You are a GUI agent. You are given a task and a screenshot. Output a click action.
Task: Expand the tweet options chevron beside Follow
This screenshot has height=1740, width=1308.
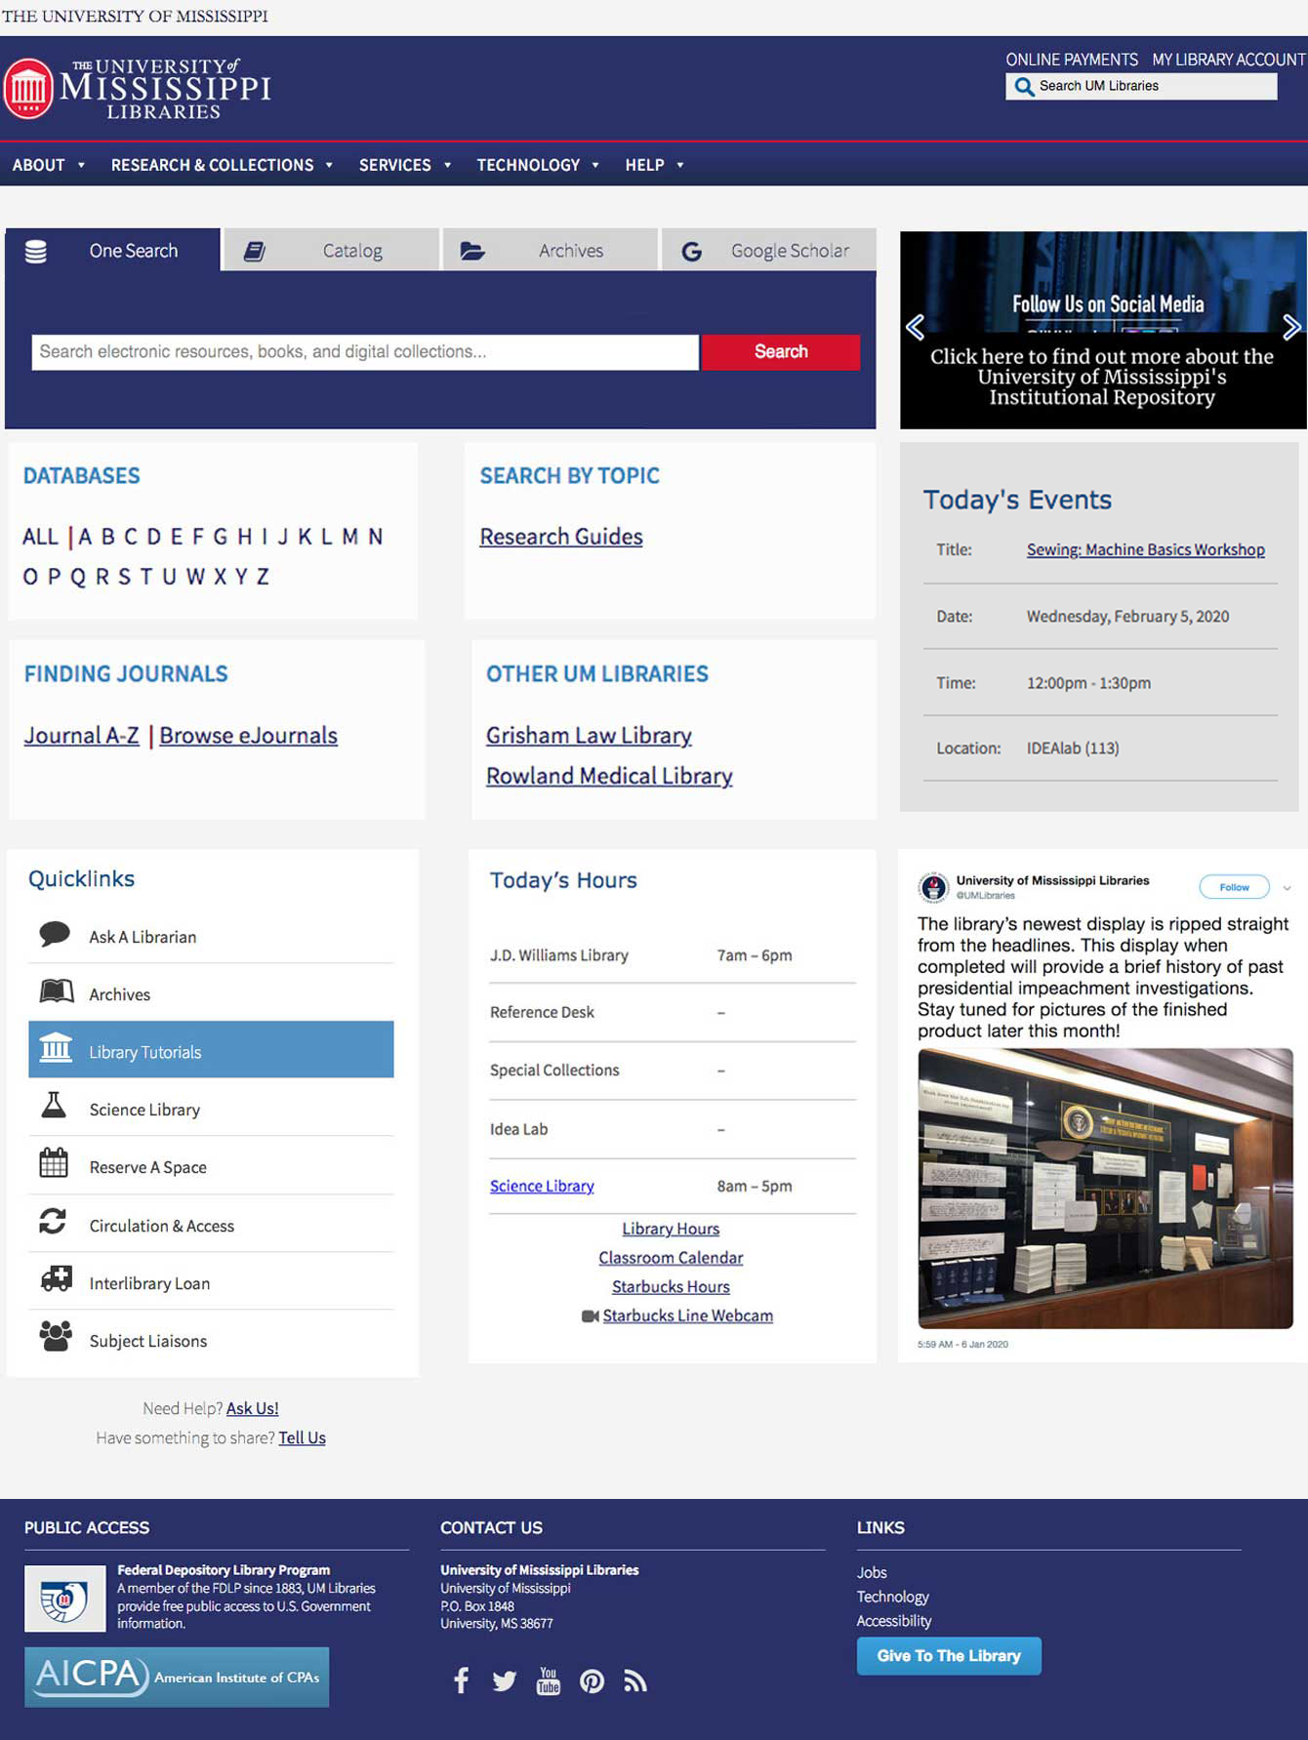(1288, 888)
